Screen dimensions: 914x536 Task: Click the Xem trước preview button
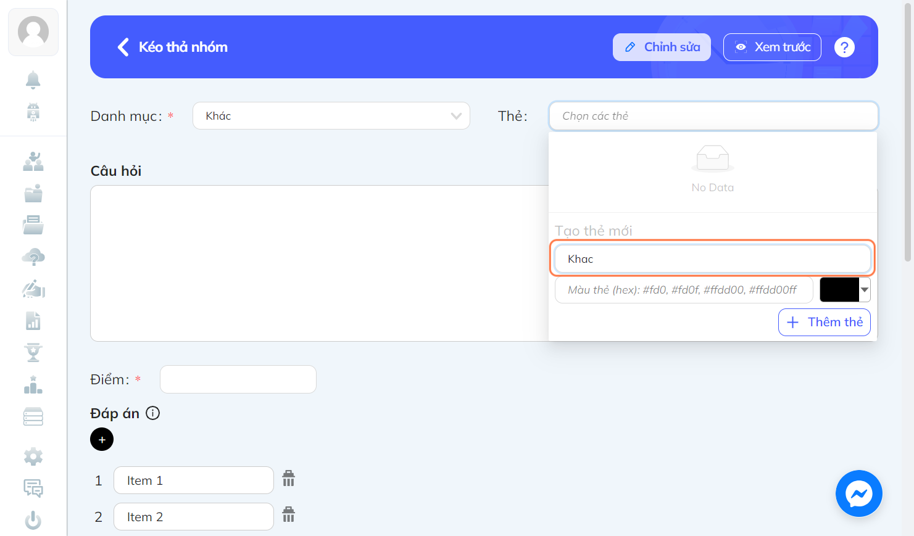(x=772, y=47)
